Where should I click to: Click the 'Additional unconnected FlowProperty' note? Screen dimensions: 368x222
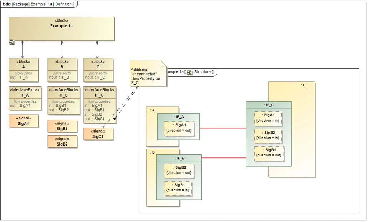pyautogui.click(x=148, y=74)
